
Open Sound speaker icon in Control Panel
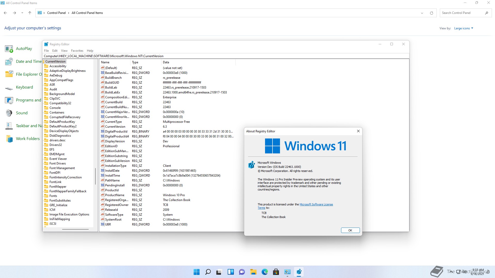9,113
